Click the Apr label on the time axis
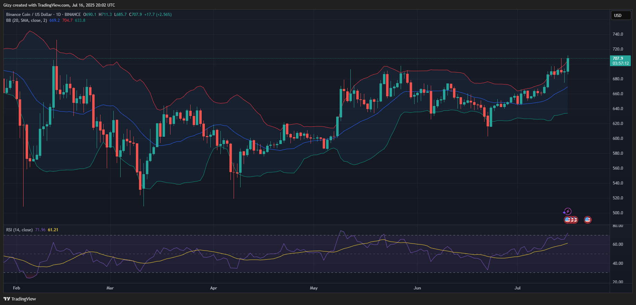 [x=214, y=288]
